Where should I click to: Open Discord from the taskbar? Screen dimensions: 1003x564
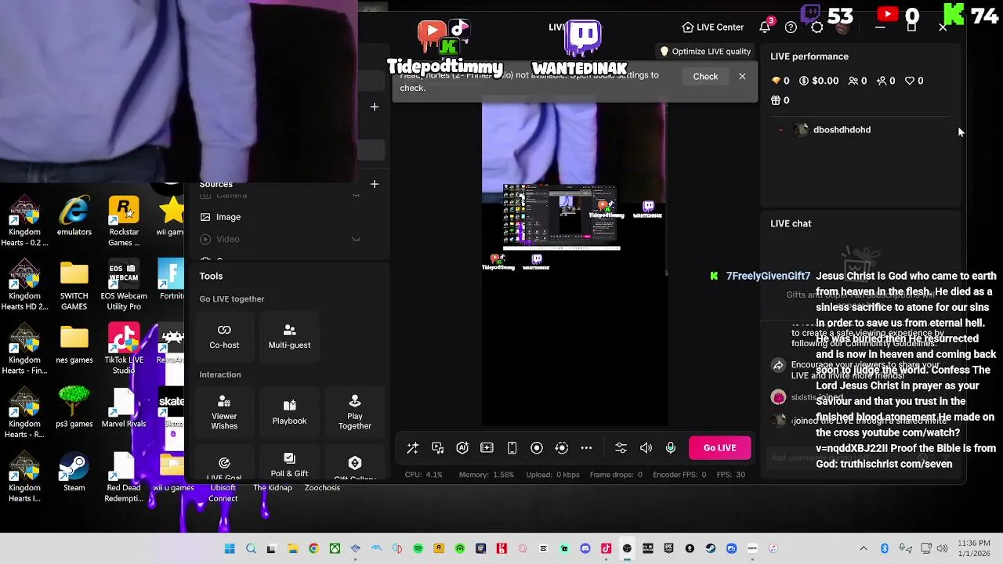click(x=585, y=548)
